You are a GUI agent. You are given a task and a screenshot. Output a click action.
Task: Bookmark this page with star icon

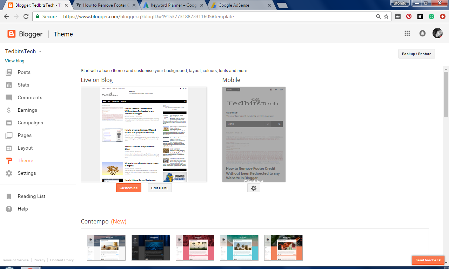pyautogui.click(x=386, y=16)
